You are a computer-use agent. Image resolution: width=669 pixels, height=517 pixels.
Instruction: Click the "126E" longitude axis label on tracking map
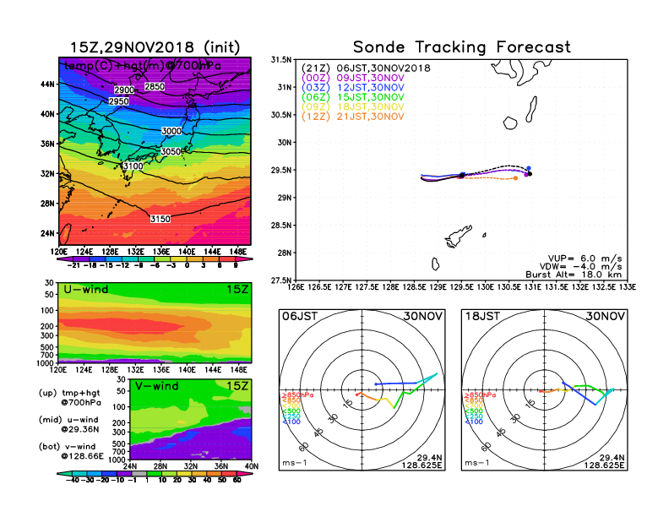click(296, 287)
